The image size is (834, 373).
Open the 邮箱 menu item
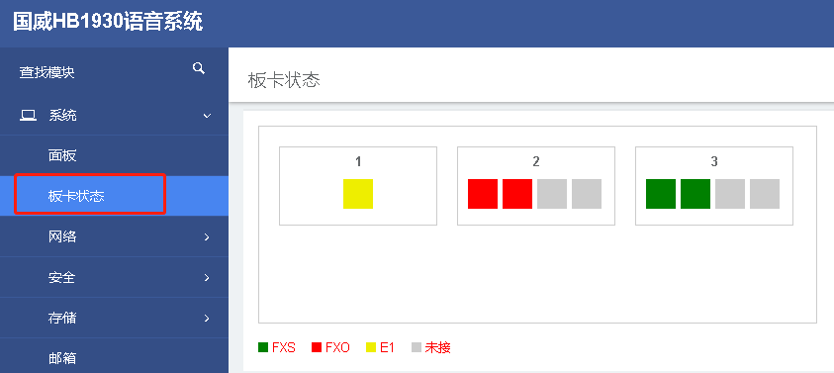(114, 357)
